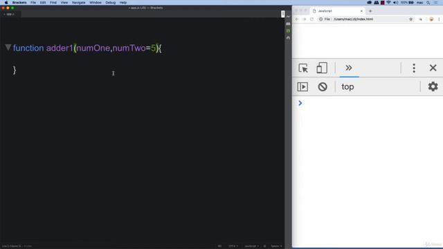Screen dimensions: 443x249
Task: Open the View menu in Brackets
Action: [x=64, y=3]
